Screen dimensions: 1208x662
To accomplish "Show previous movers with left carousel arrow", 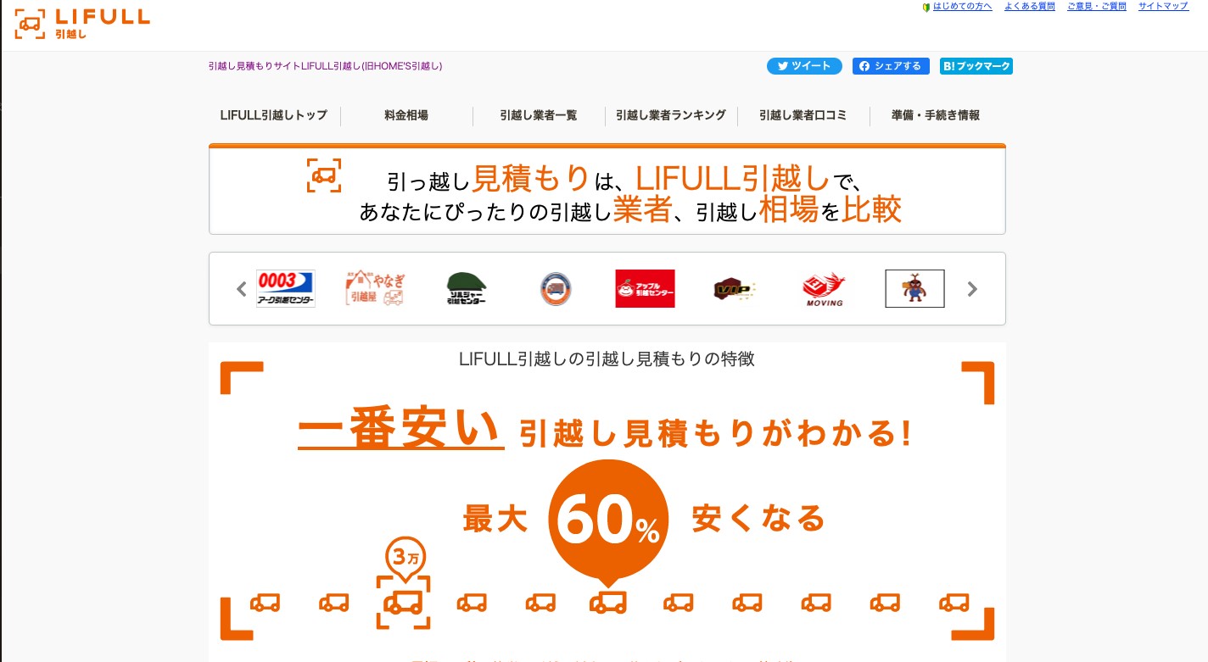I will click(x=241, y=289).
